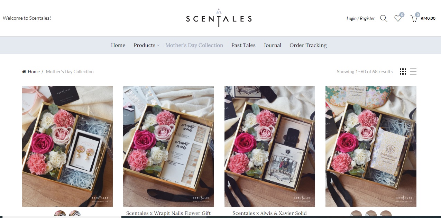Open the shopping cart icon

coord(414,19)
